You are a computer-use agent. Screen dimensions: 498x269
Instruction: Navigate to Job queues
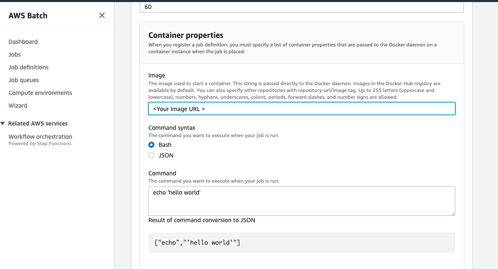[x=24, y=80]
